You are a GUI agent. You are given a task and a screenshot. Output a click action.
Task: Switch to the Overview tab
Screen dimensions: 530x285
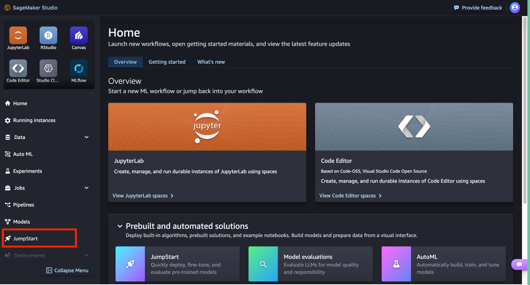pyautogui.click(x=125, y=62)
